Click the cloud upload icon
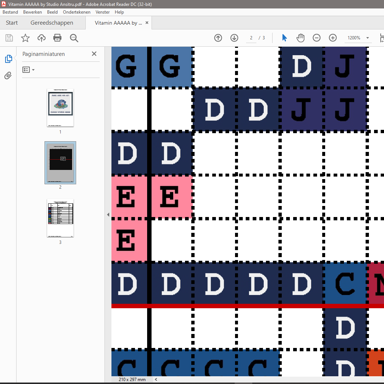 (x=42, y=38)
